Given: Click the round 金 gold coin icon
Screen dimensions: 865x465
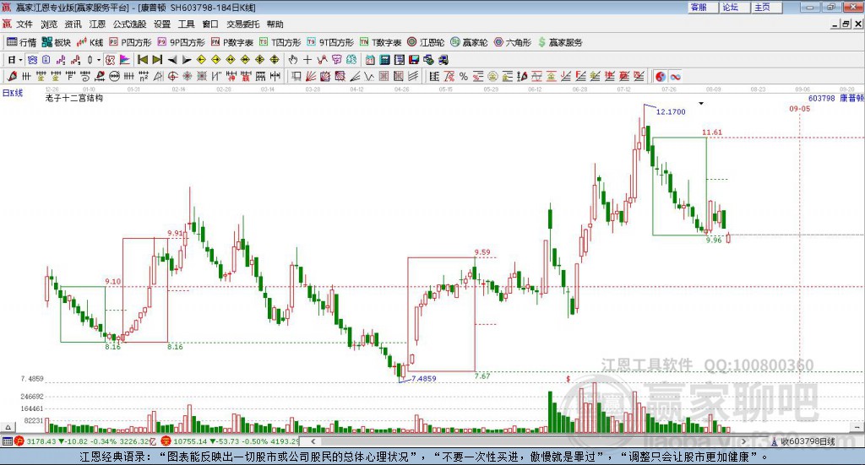Looking at the screenshot, I should click(492, 77).
